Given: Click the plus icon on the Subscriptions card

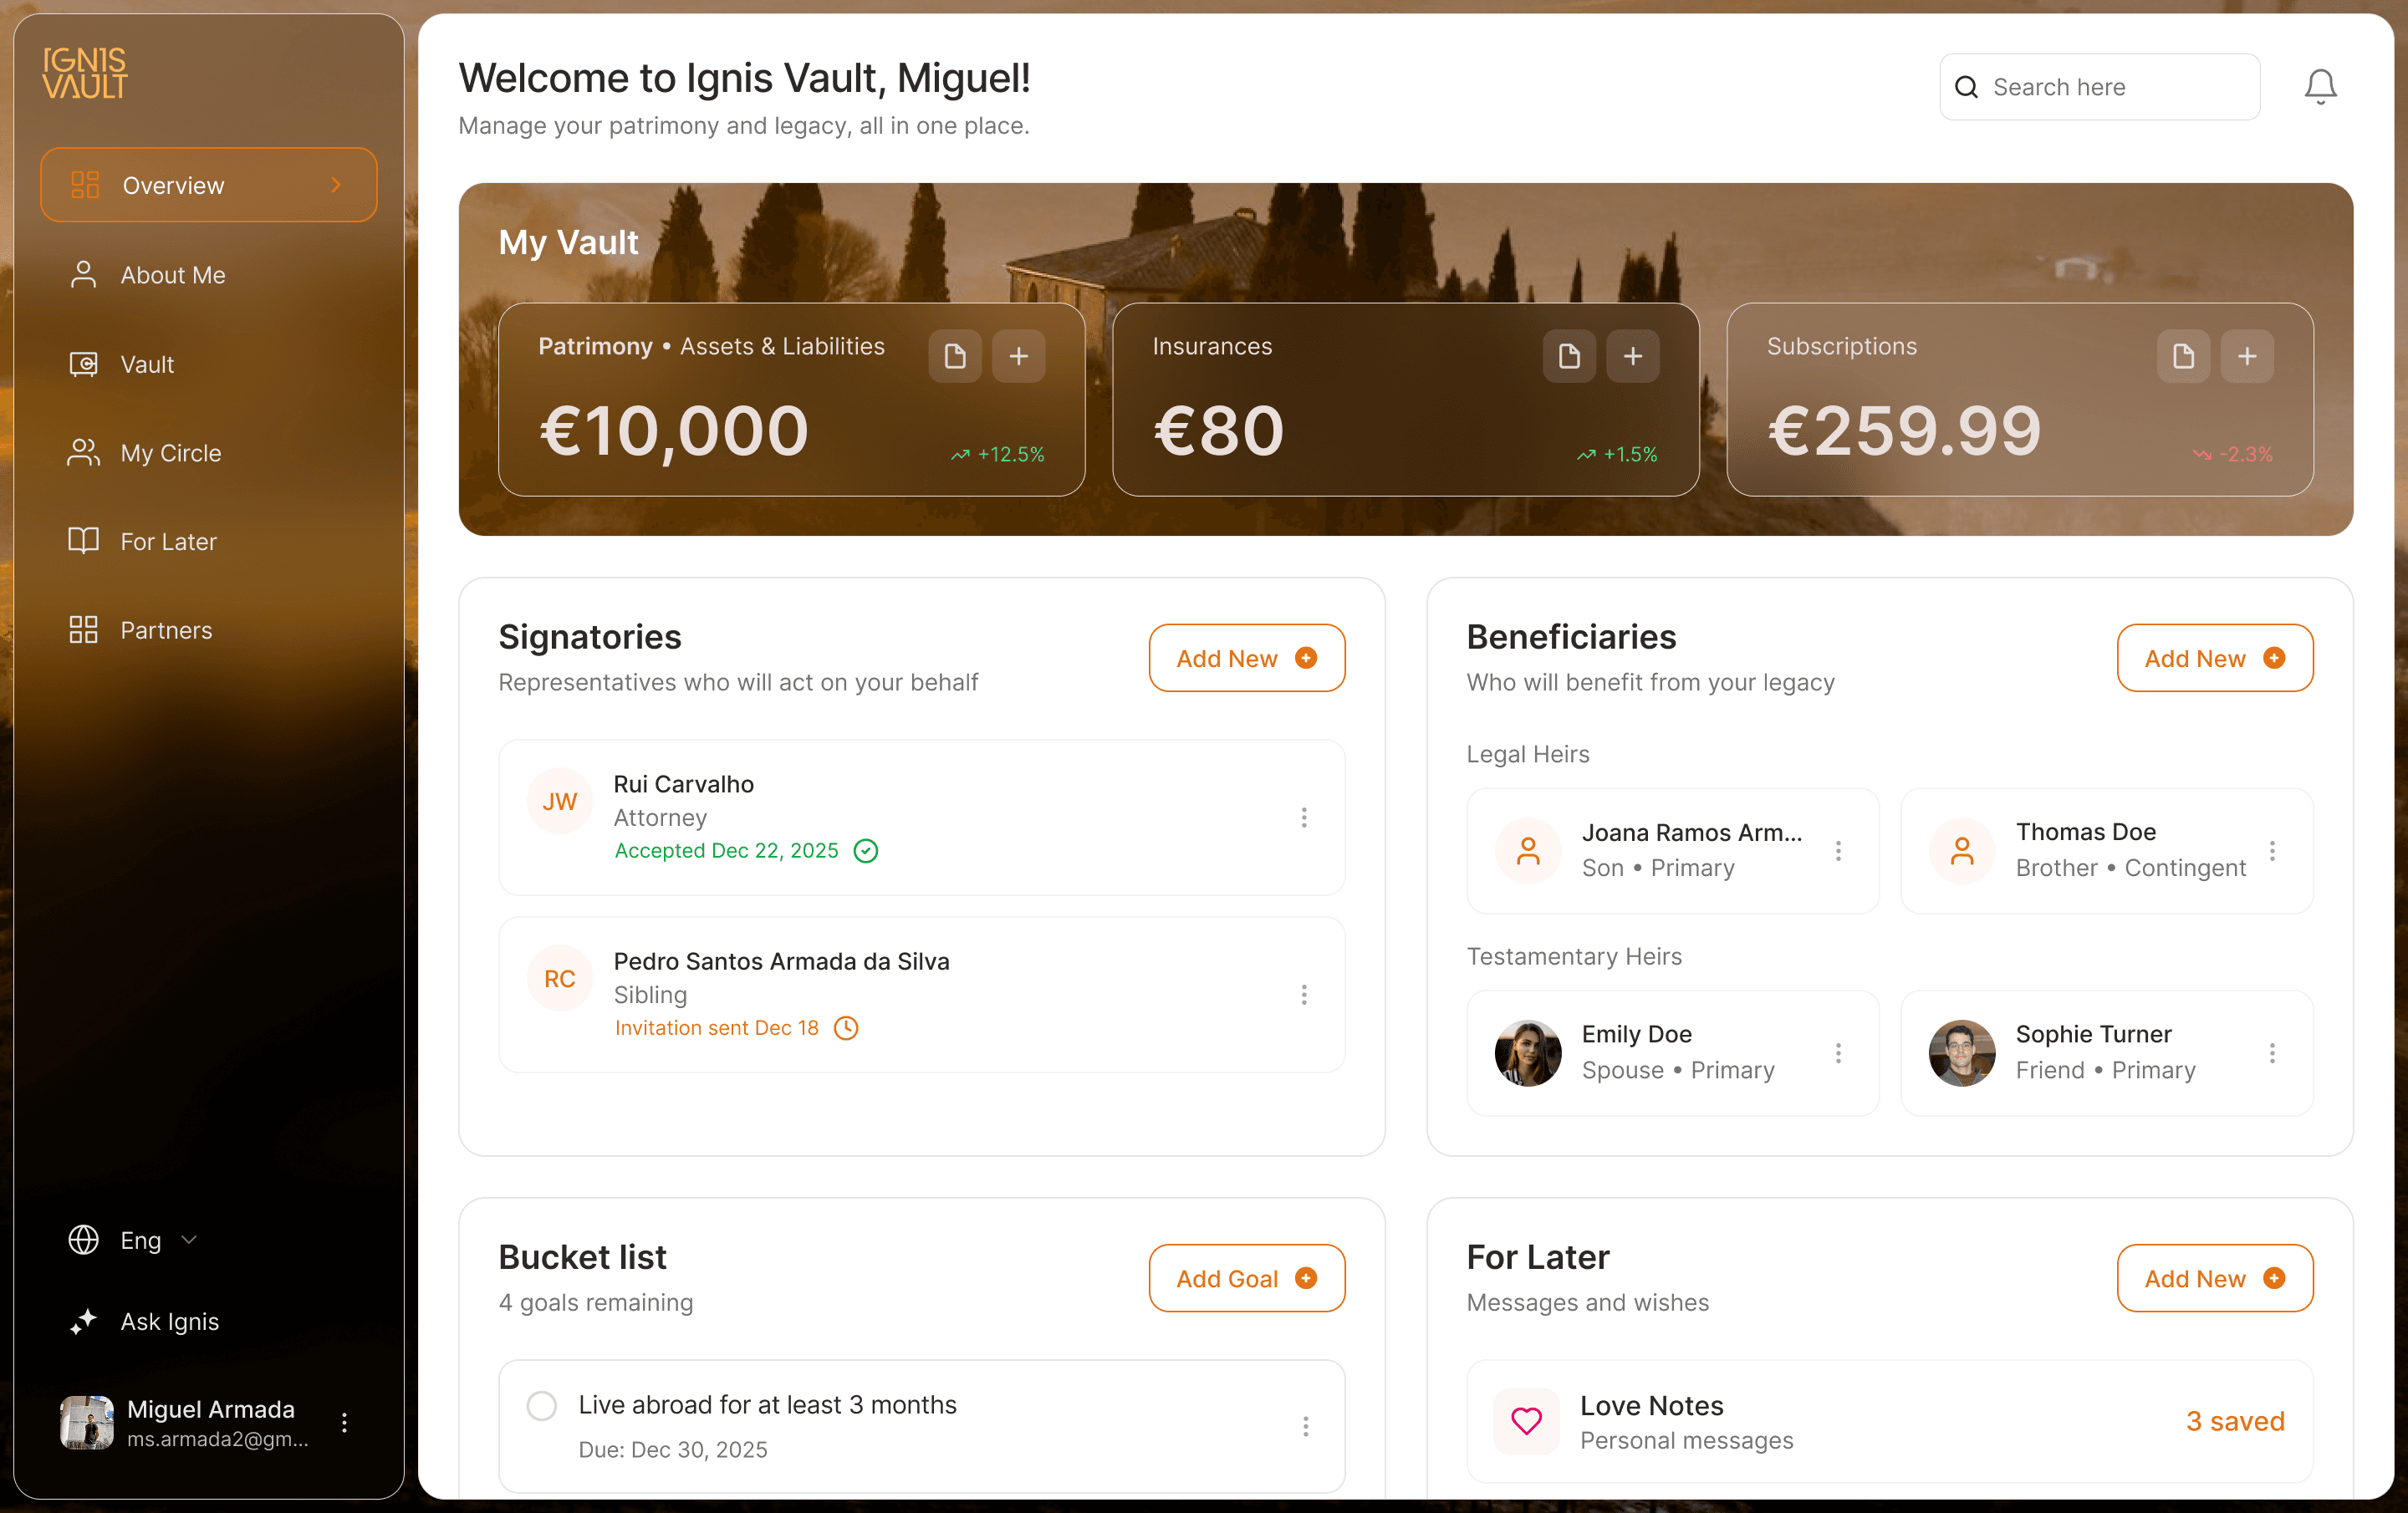Looking at the screenshot, I should (2247, 356).
